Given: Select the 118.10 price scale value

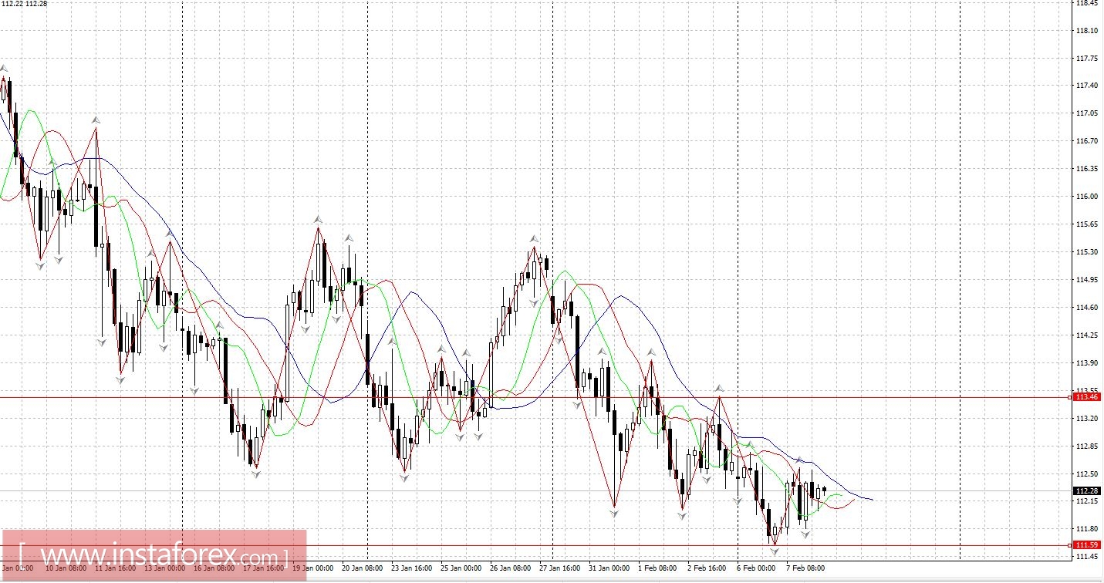Looking at the screenshot, I should point(1086,31).
